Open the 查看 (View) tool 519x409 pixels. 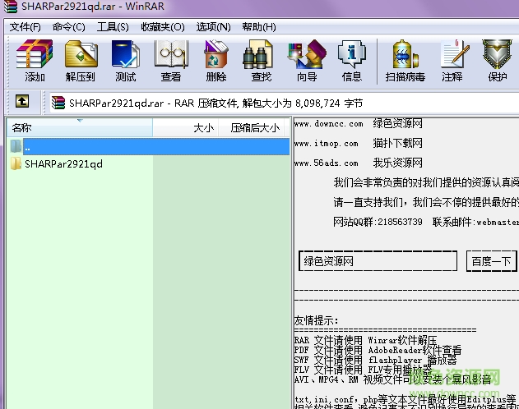pos(171,61)
